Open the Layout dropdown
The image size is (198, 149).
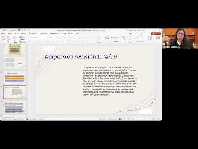(x=23, y=37)
